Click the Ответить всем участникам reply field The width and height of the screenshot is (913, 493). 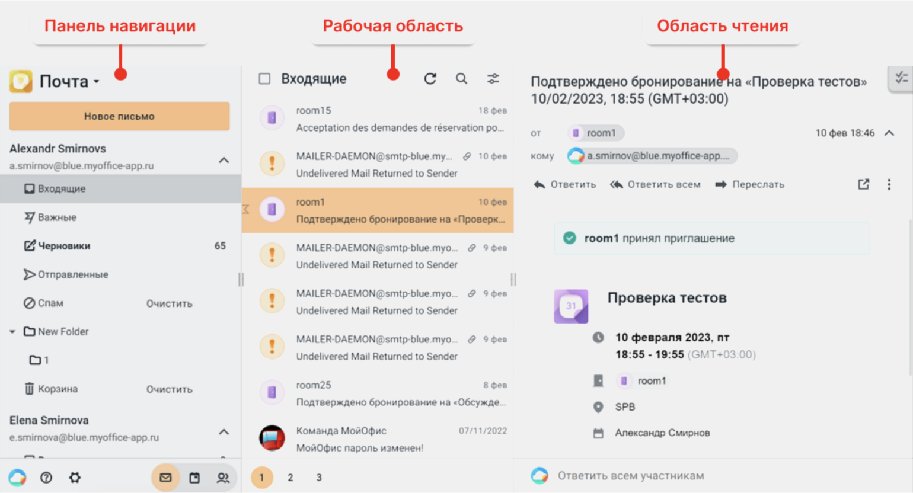(631, 475)
